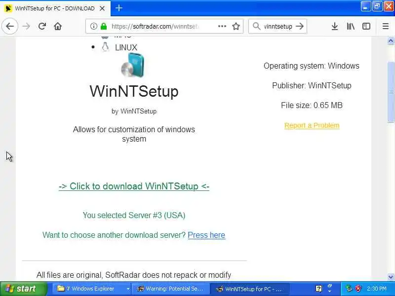Submit search with the arrow button

click(300, 26)
